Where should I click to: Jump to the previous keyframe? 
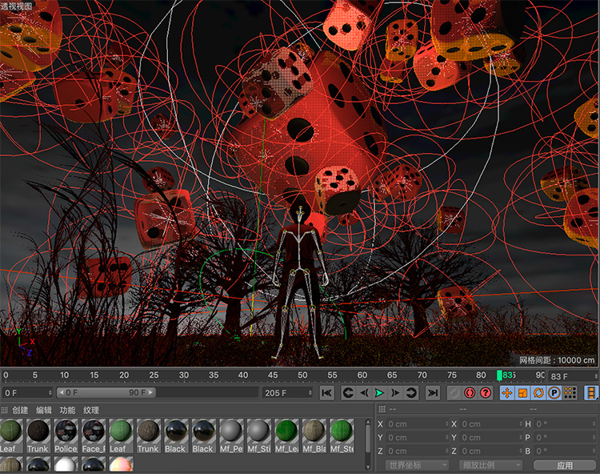(348, 393)
